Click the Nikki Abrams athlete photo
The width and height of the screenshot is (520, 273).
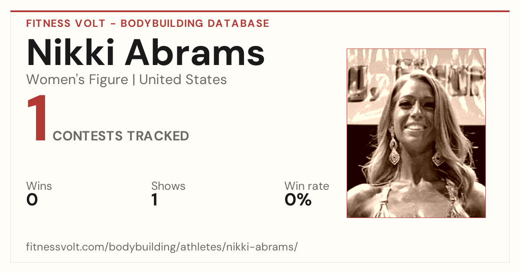coord(416,133)
